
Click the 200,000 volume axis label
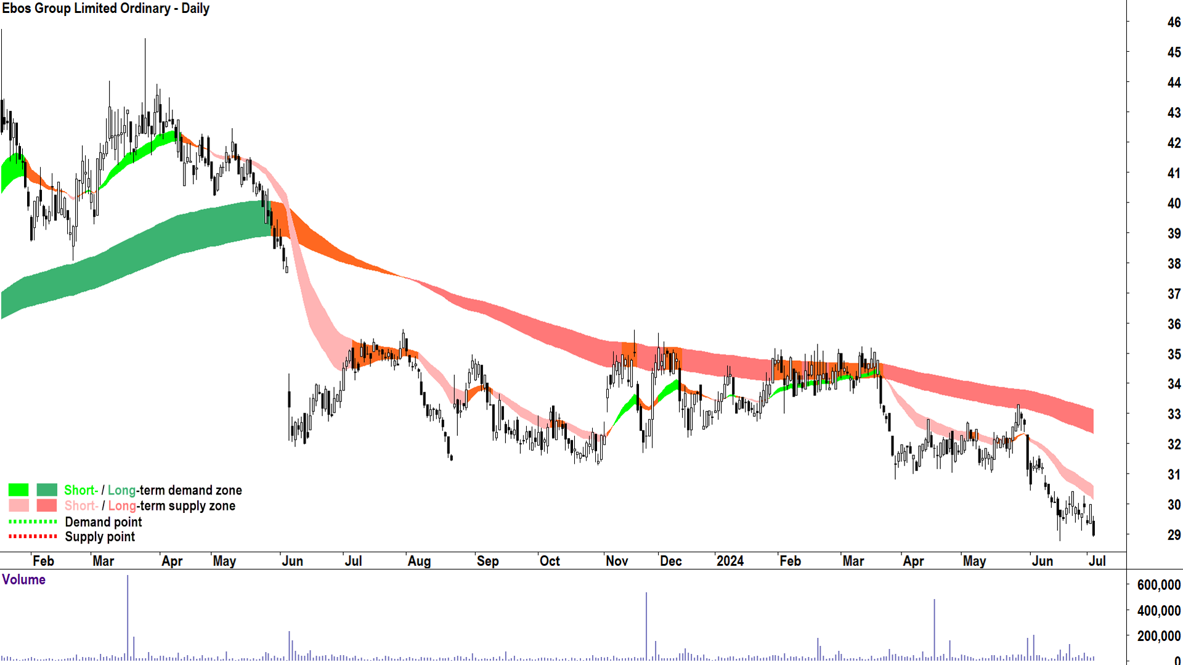point(1158,636)
